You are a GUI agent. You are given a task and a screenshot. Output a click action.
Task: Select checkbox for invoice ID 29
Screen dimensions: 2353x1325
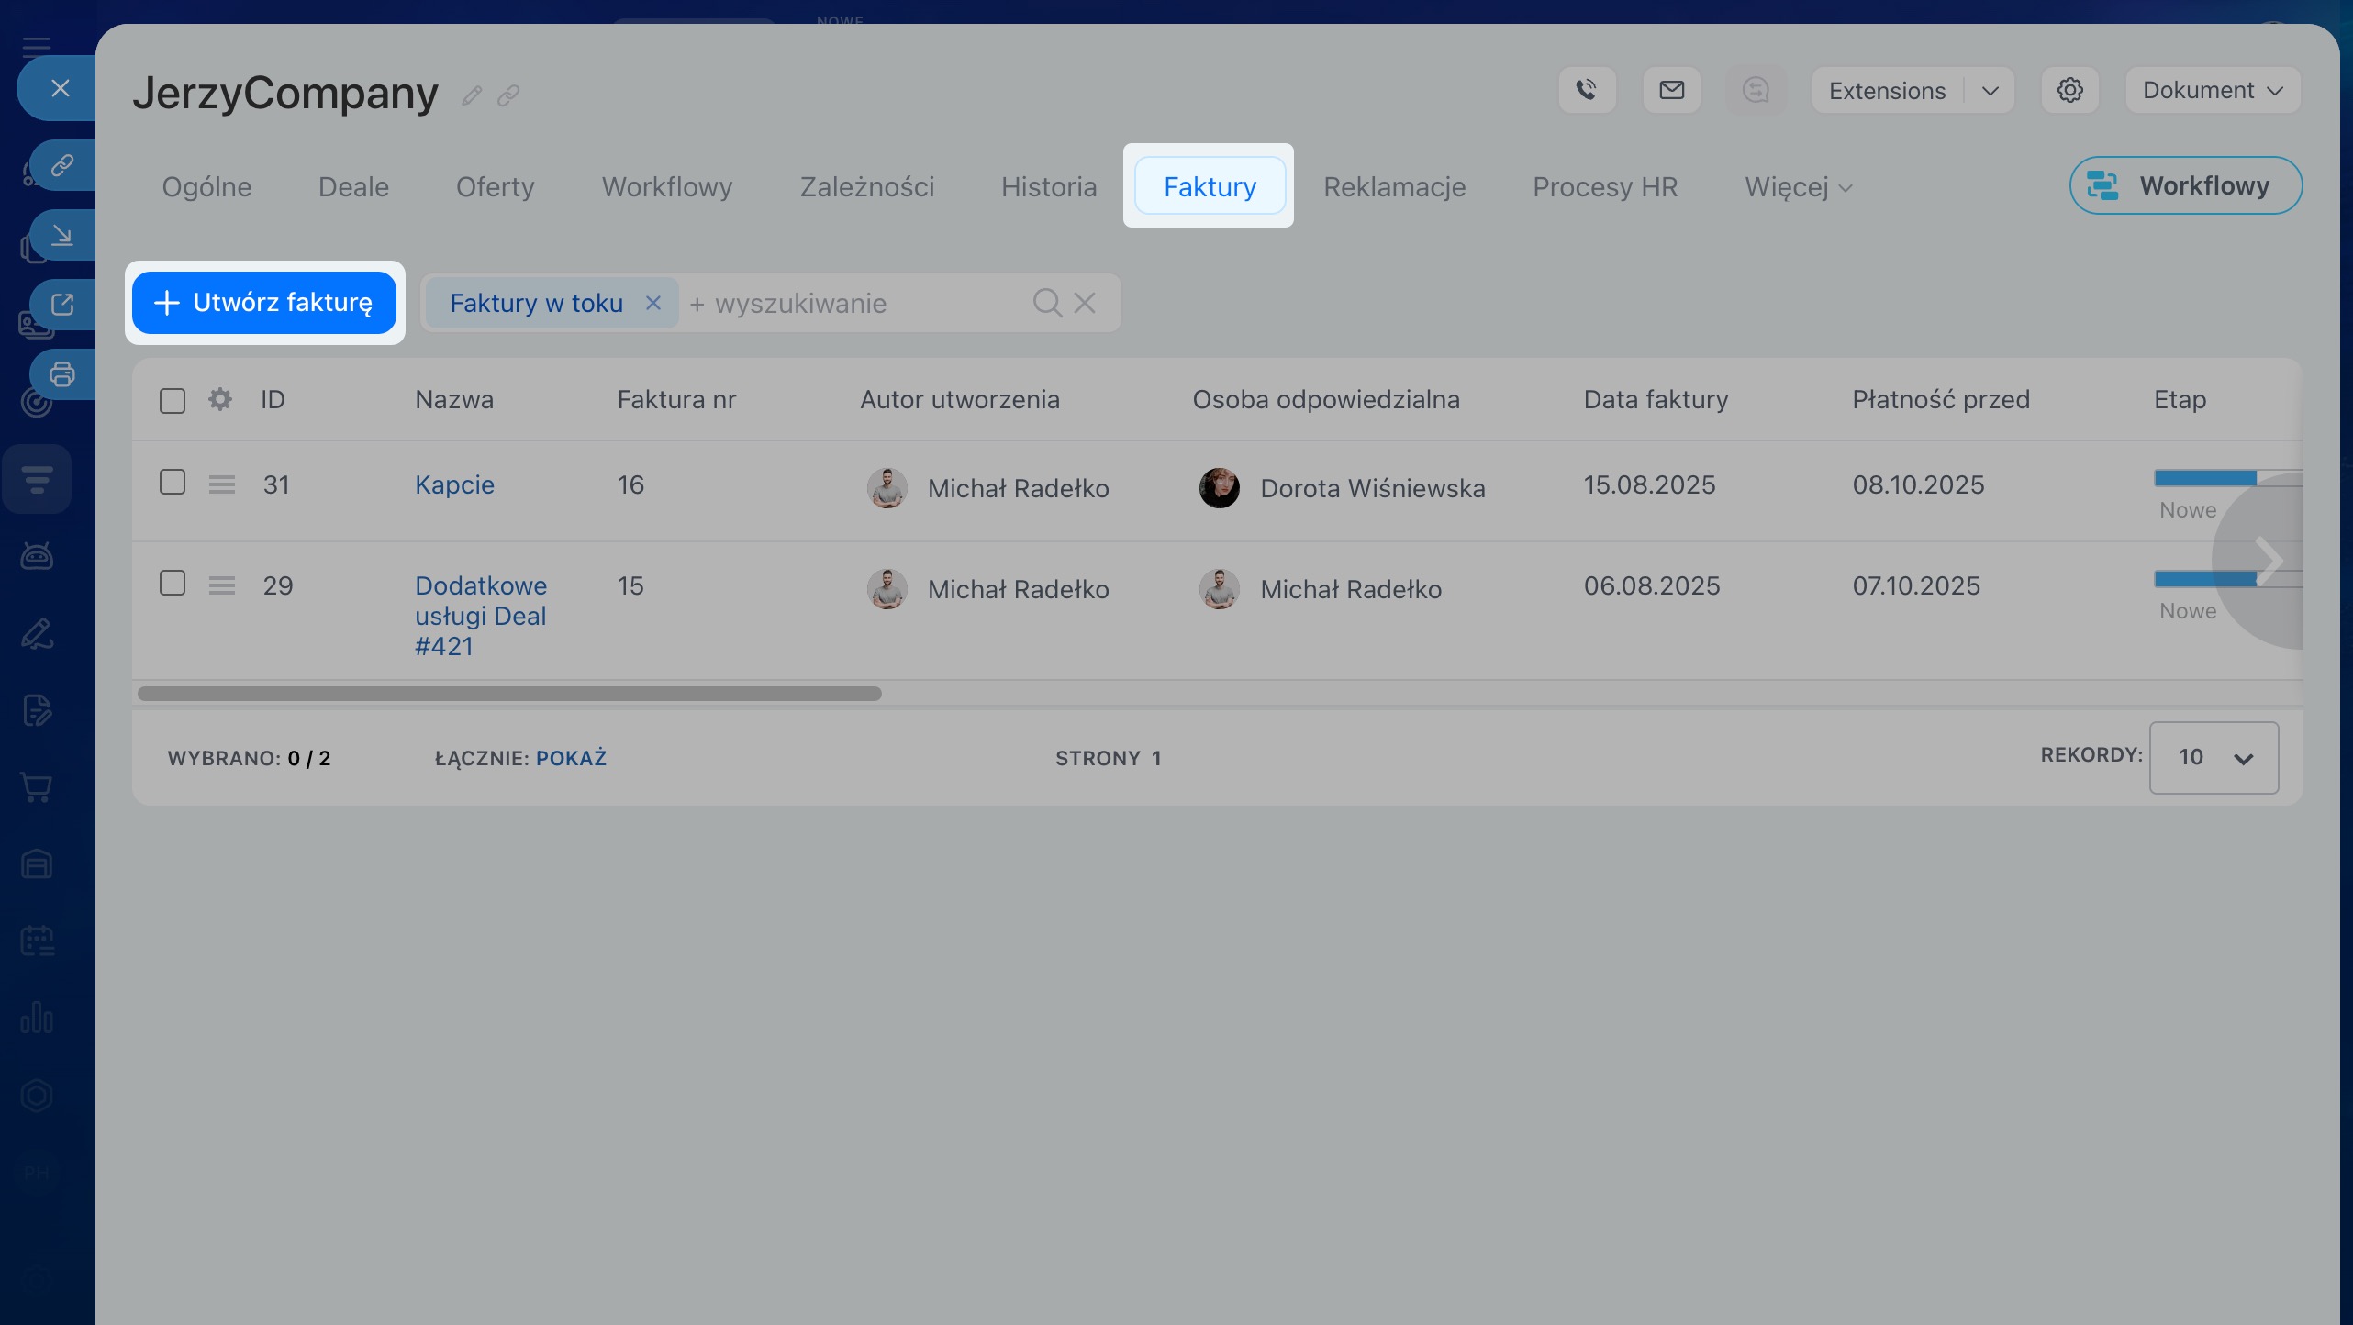pos(173,584)
